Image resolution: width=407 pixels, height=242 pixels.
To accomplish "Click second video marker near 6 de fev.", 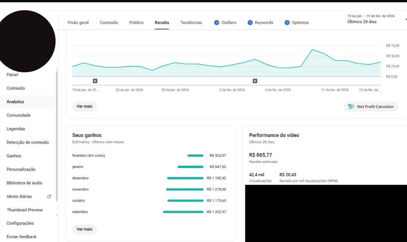I will [255, 81].
